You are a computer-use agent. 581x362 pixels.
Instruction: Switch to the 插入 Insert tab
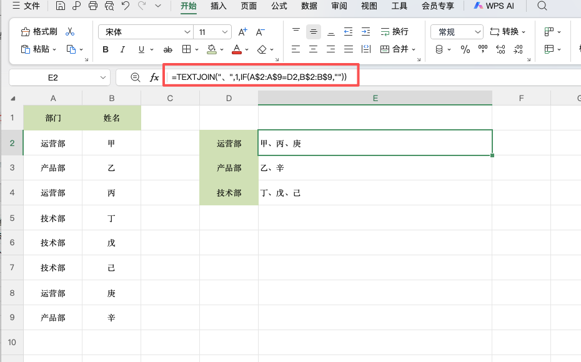click(218, 6)
